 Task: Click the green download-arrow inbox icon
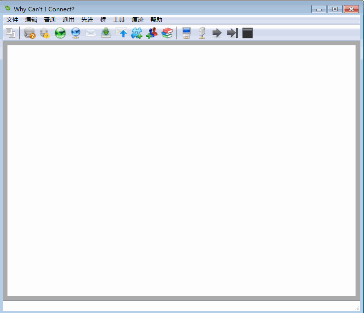pos(106,32)
